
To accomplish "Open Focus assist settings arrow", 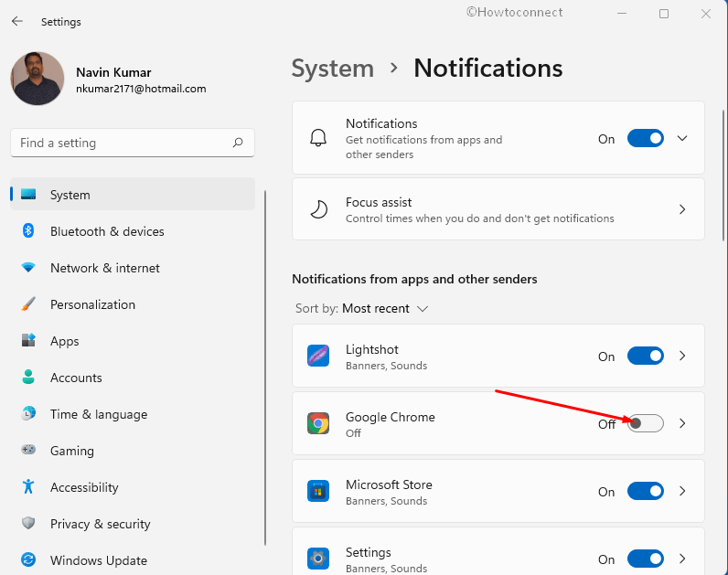I will coord(682,209).
